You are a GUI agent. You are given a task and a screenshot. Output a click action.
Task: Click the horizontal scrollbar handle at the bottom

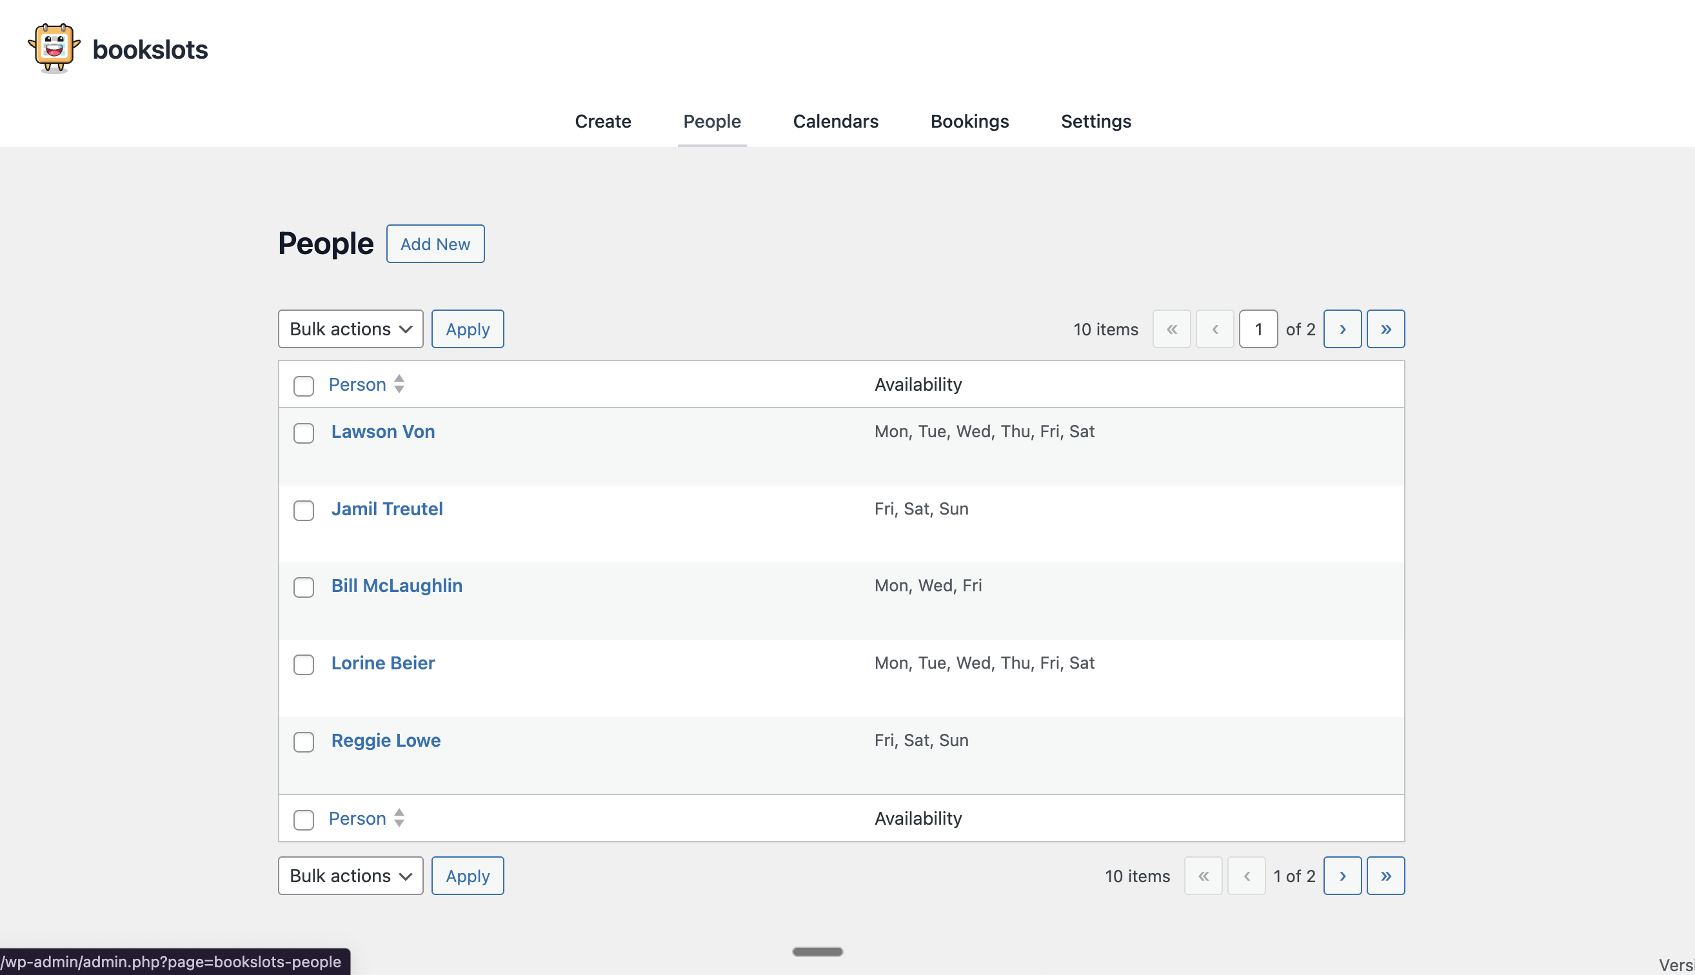point(817,951)
